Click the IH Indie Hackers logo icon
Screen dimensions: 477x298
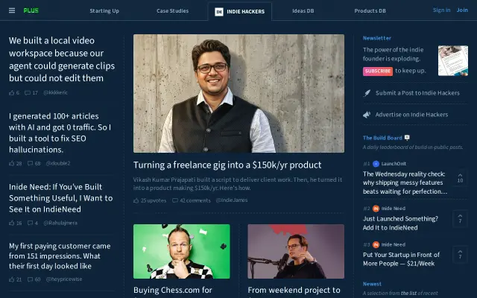(218, 12)
